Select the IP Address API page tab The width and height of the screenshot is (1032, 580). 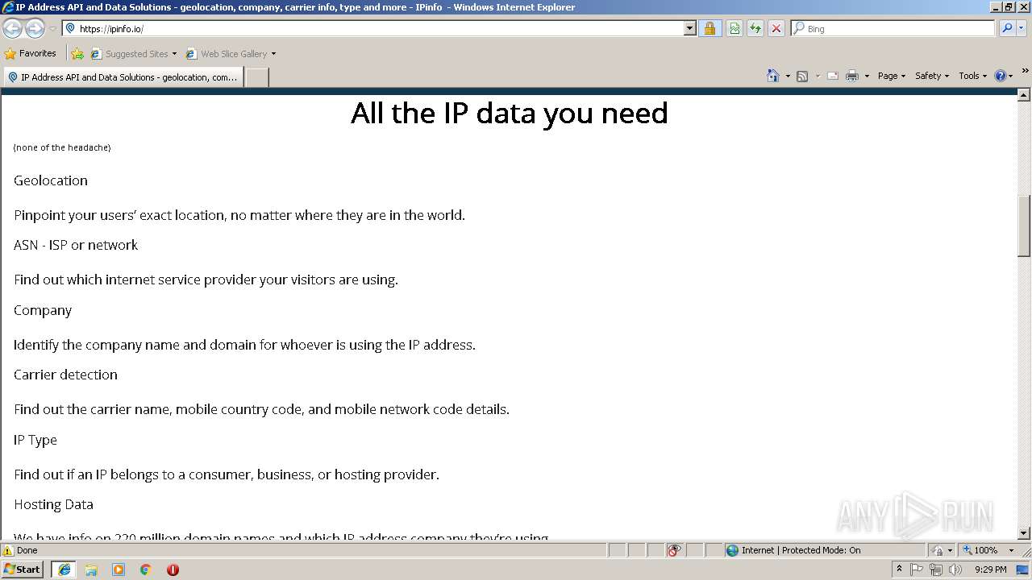click(123, 77)
